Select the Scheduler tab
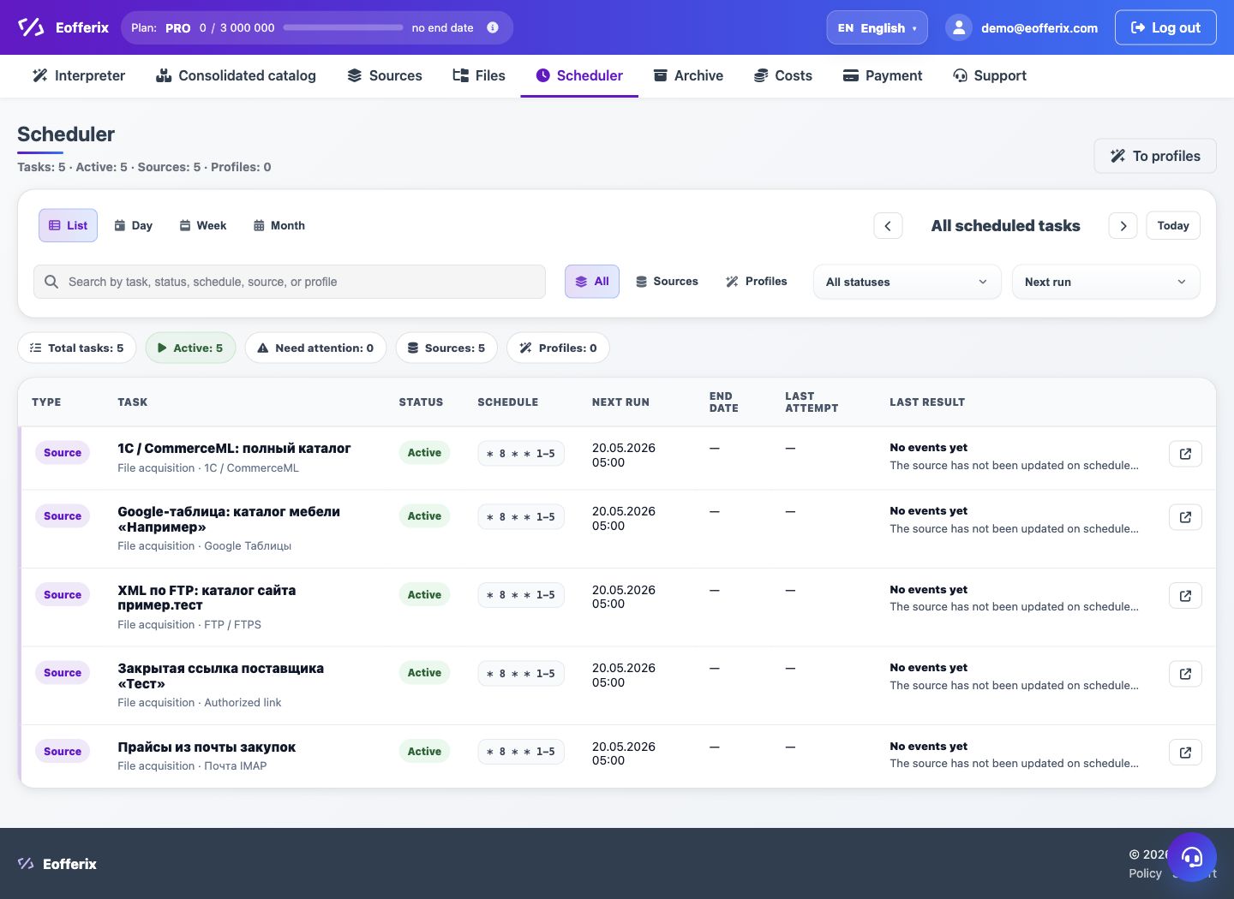 pyautogui.click(x=579, y=75)
